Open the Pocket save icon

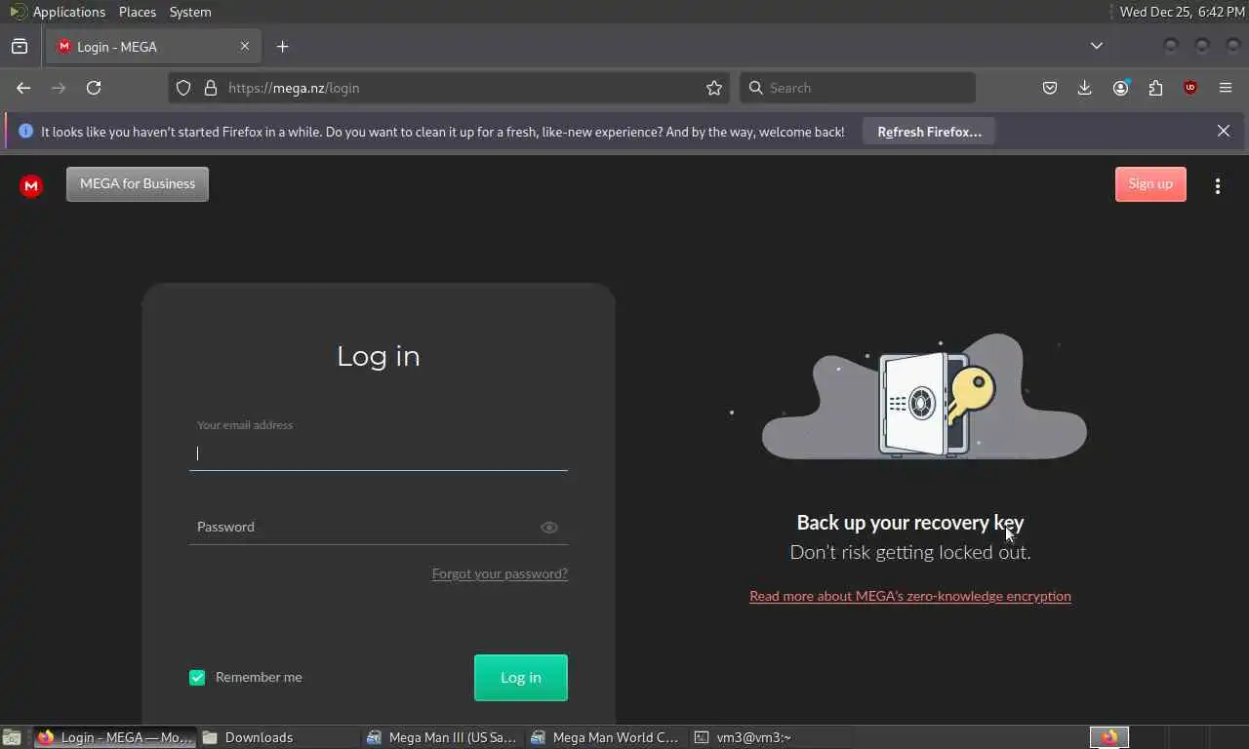1050,88
